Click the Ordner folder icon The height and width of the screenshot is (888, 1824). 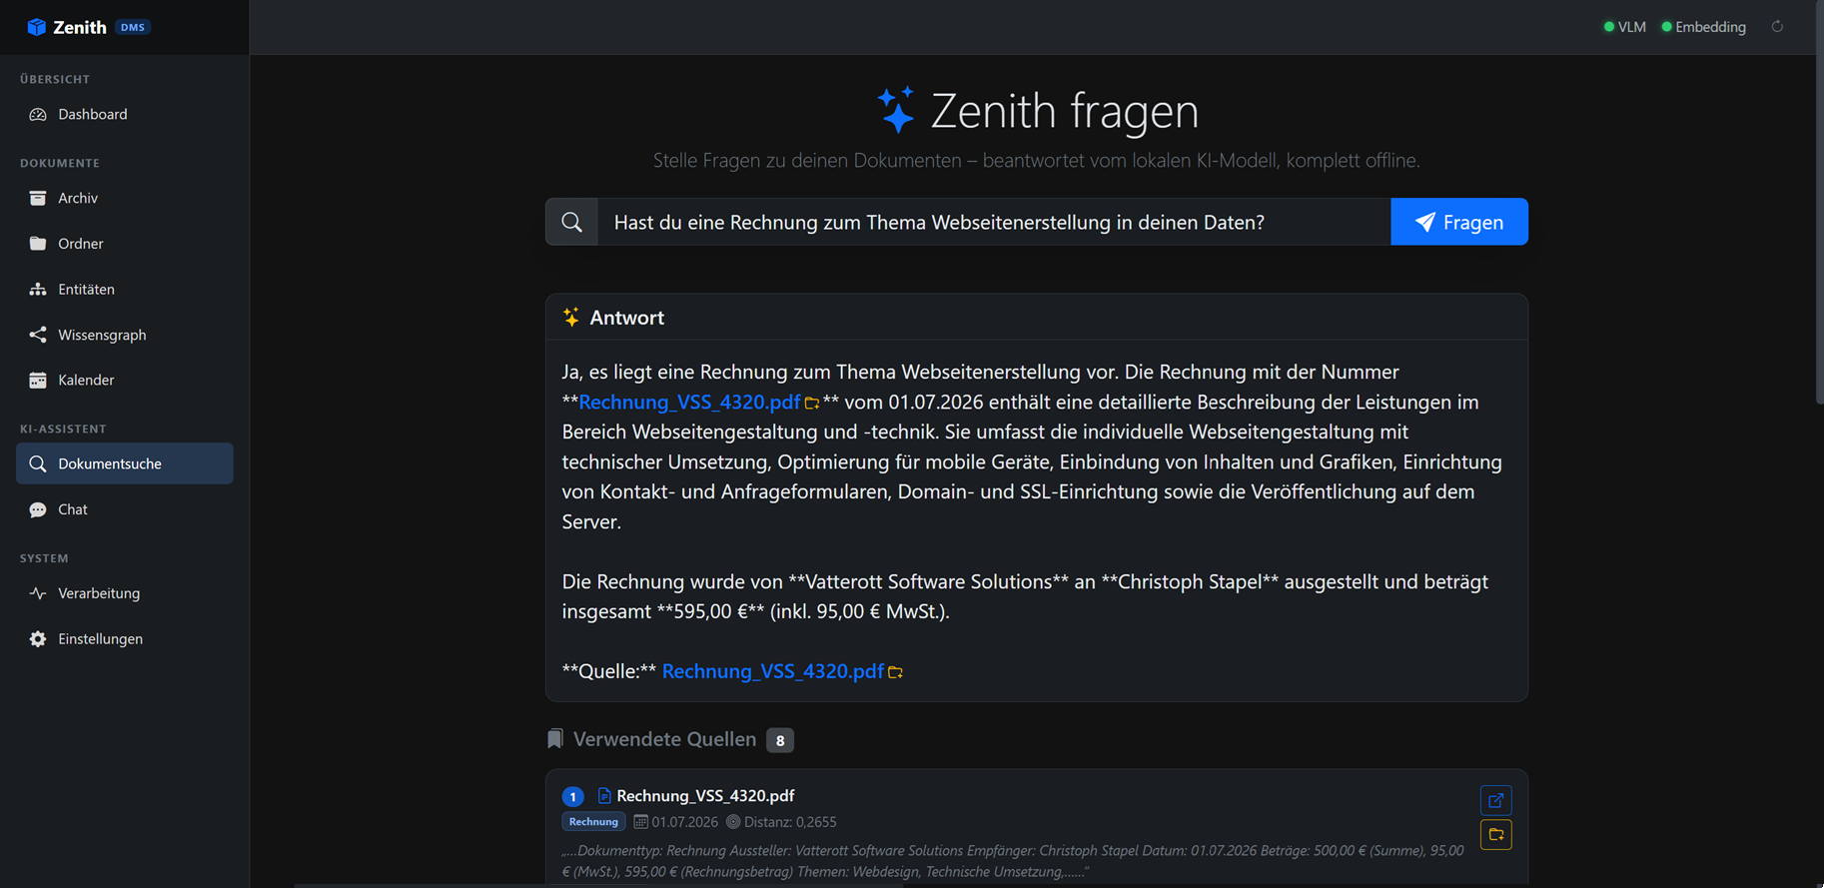pos(38,244)
